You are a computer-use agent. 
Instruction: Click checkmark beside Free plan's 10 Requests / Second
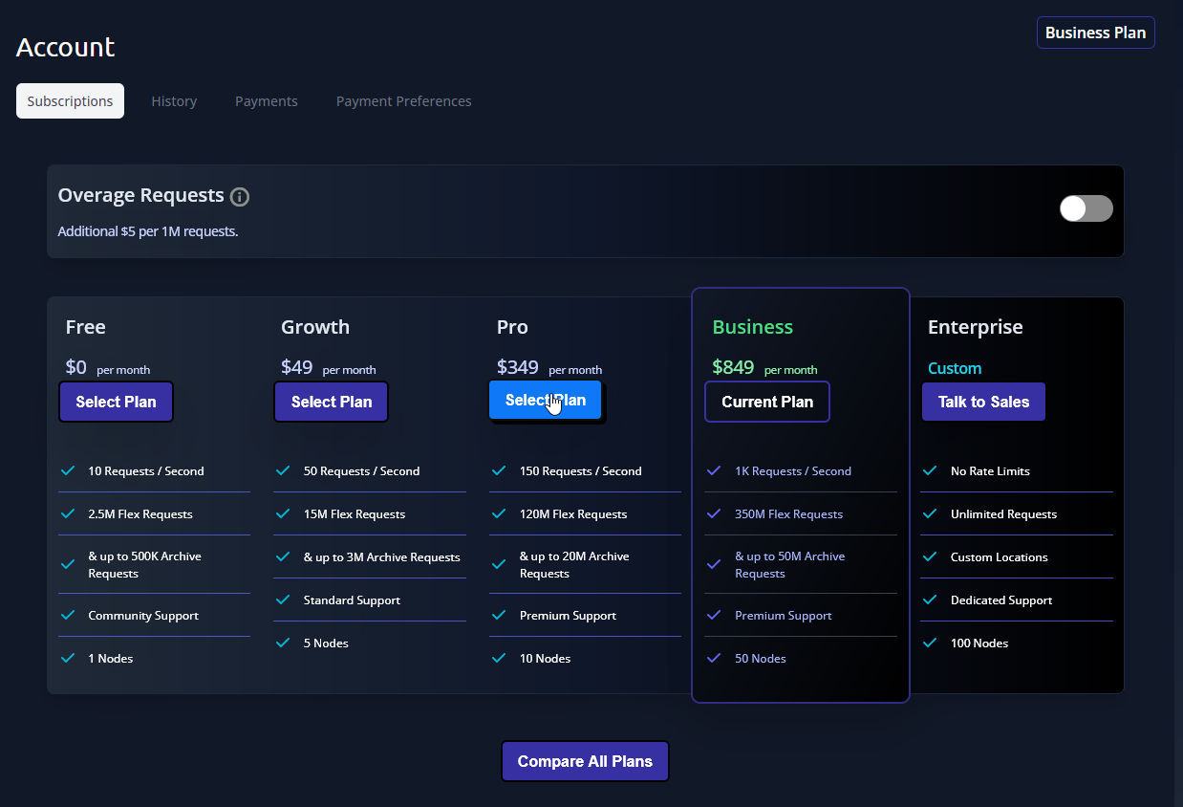point(68,470)
